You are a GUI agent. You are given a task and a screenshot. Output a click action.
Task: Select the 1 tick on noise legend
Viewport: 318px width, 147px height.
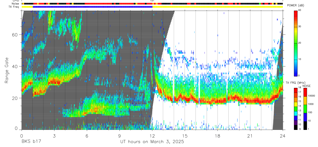(x=308, y=129)
